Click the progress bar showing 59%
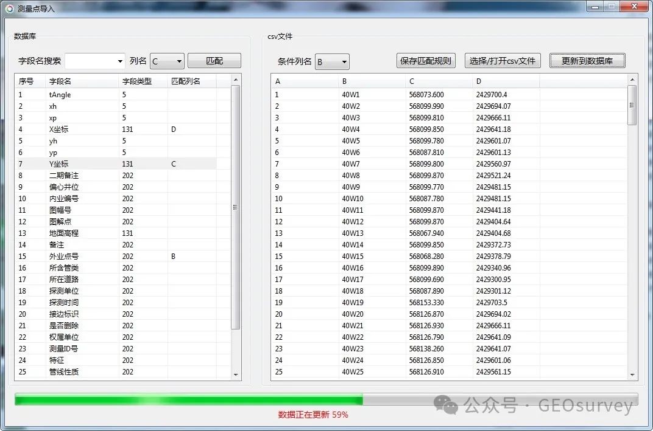The width and height of the screenshot is (653, 431). click(326, 400)
